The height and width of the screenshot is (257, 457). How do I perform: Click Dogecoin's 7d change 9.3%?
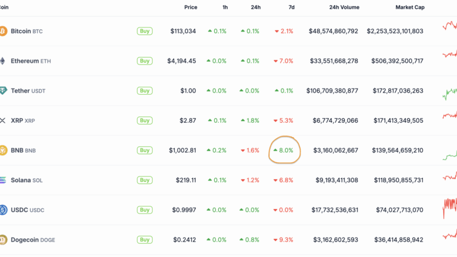[x=283, y=240]
